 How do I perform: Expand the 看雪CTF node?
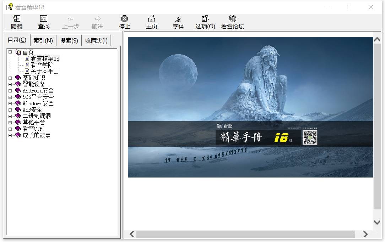[x=10, y=129]
